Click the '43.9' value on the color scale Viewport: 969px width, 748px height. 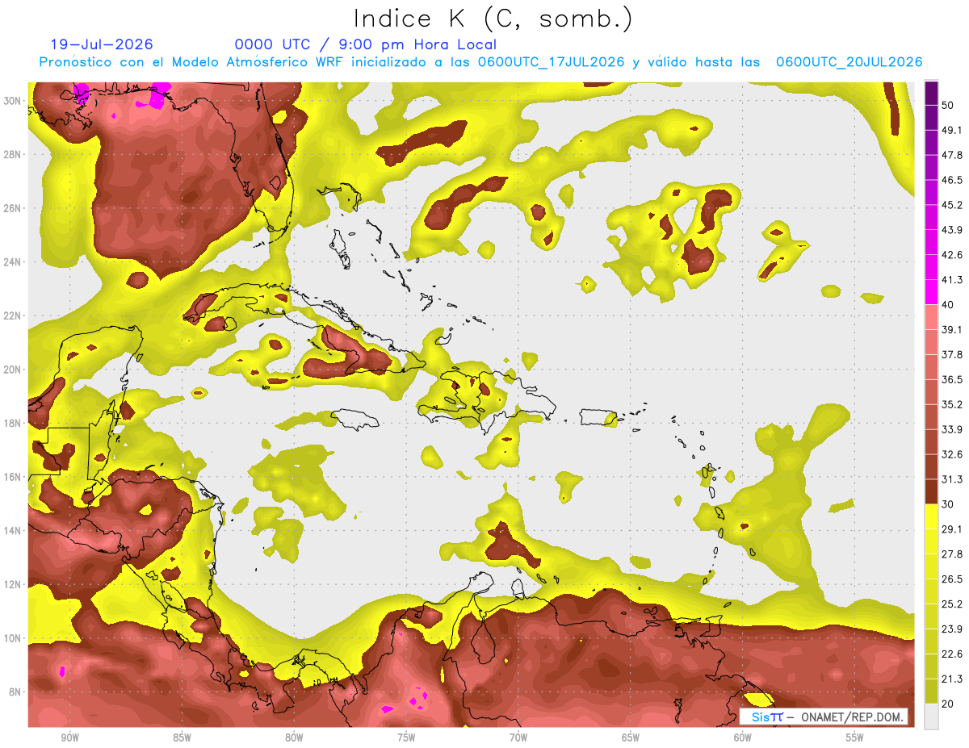[952, 230]
